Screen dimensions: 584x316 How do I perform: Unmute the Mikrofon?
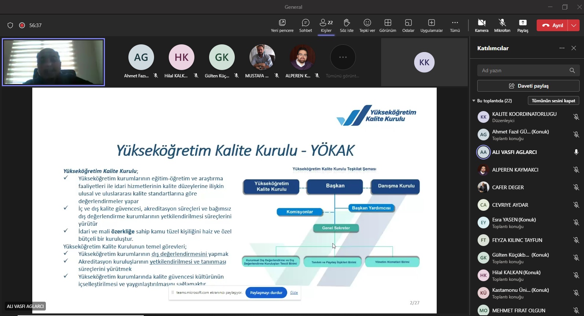click(x=502, y=26)
